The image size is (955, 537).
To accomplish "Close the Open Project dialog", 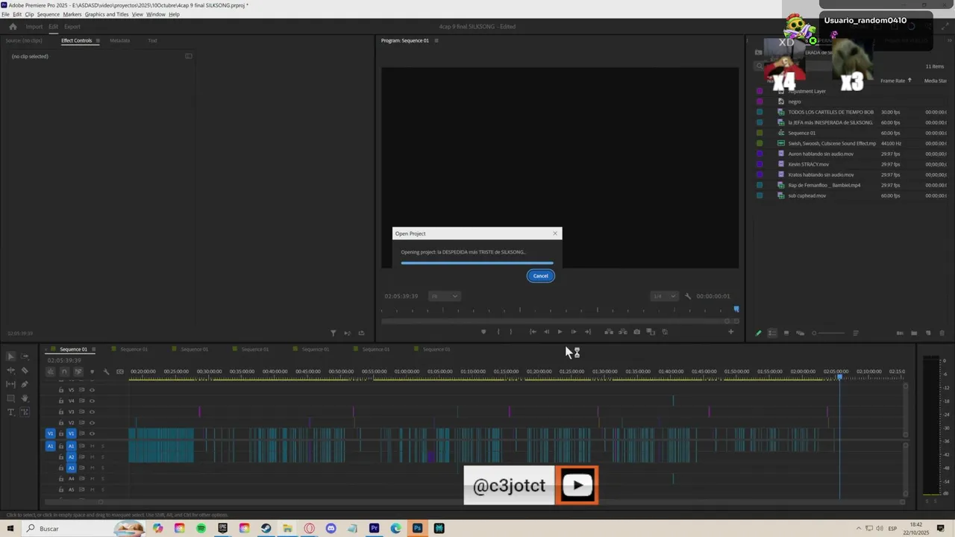I will [x=555, y=233].
